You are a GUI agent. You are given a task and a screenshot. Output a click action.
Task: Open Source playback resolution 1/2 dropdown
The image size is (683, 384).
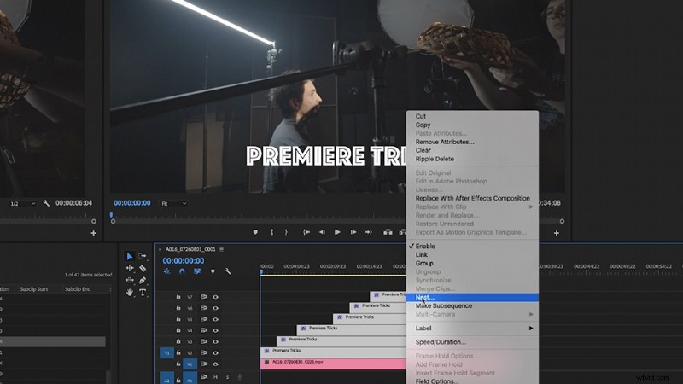(23, 203)
